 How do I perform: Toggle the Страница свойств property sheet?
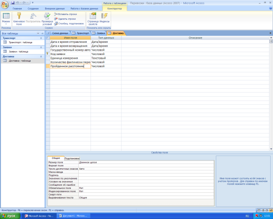[93, 19]
